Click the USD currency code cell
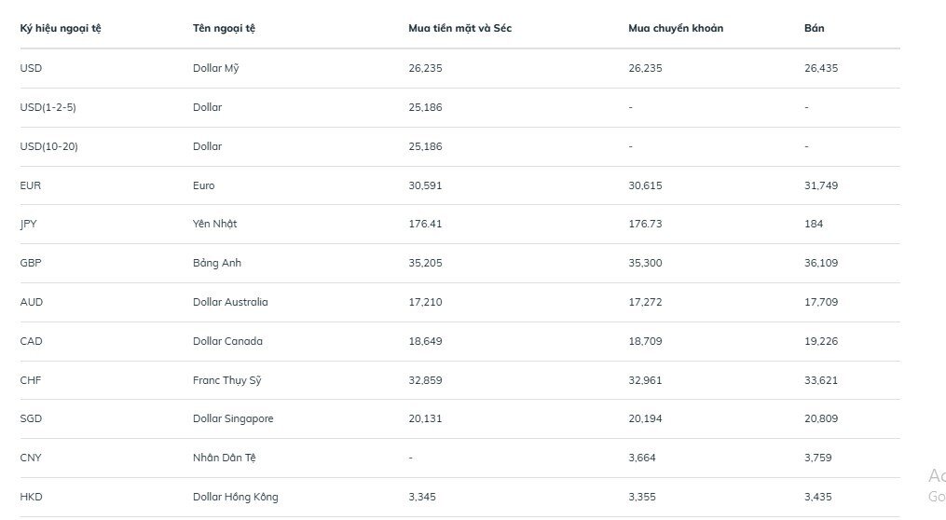 point(31,68)
